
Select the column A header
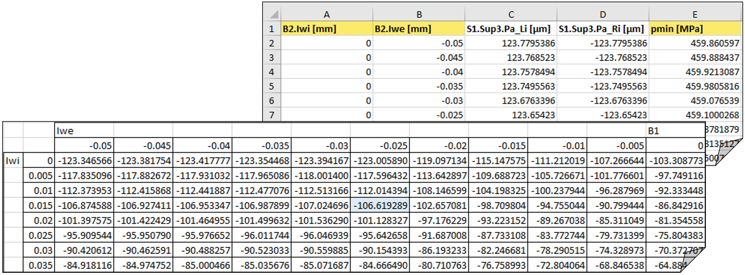[327, 14]
